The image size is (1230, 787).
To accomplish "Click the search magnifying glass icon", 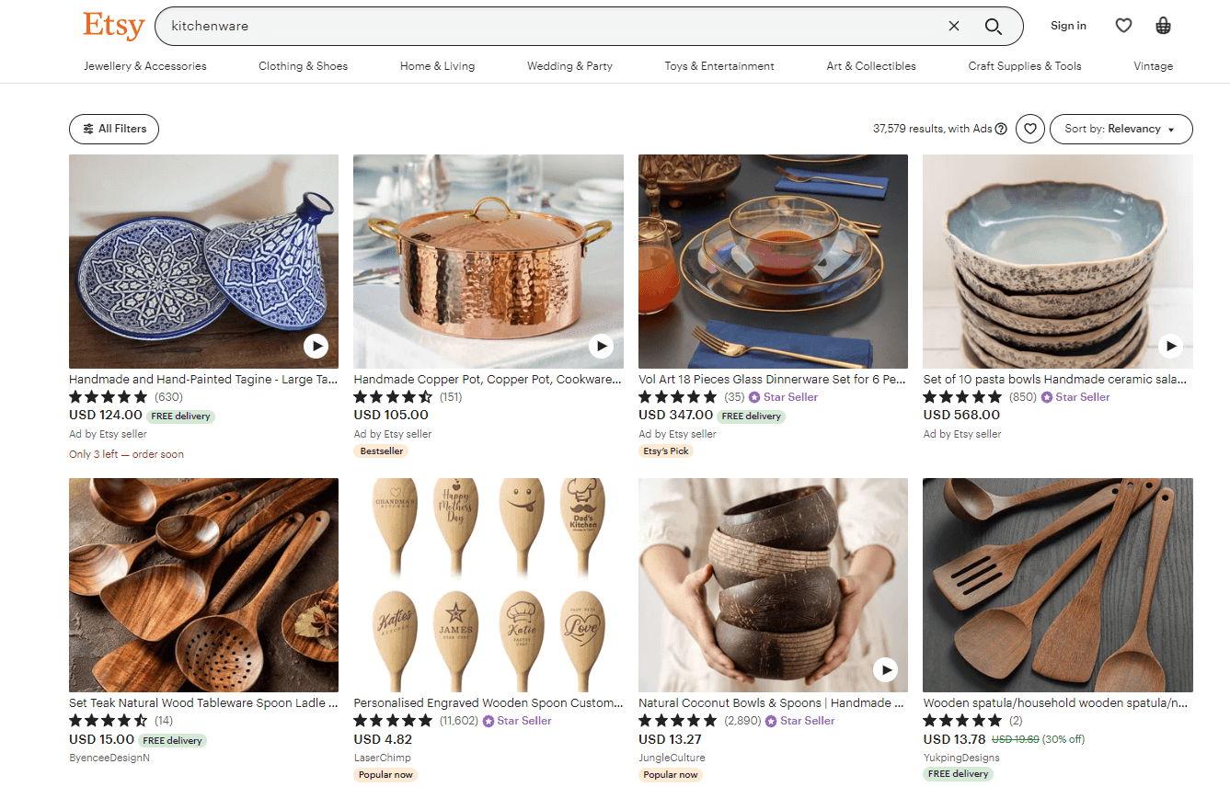I will click(x=994, y=26).
